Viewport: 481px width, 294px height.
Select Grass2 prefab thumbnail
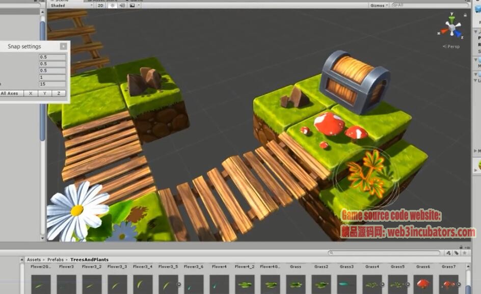(x=321, y=284)
